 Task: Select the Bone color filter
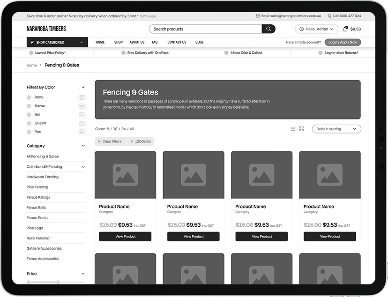pos(29,97)
